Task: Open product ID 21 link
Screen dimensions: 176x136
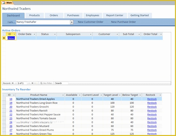Action: pos(11,111)
